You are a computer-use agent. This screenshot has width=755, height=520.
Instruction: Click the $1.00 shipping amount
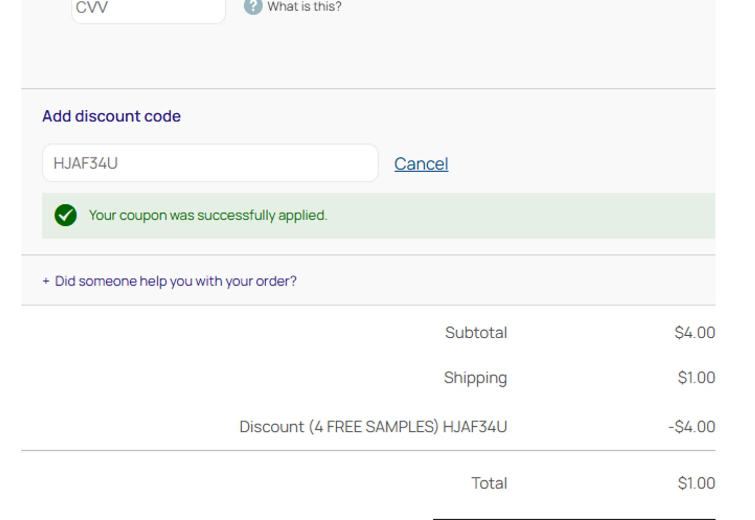(x=696, y=378)
